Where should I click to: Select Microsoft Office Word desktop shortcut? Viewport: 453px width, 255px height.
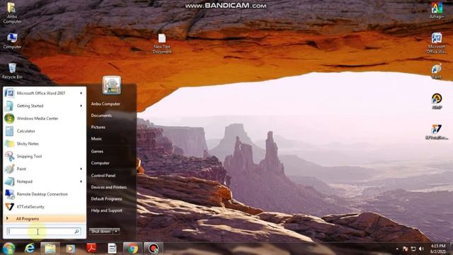[437, 43]
